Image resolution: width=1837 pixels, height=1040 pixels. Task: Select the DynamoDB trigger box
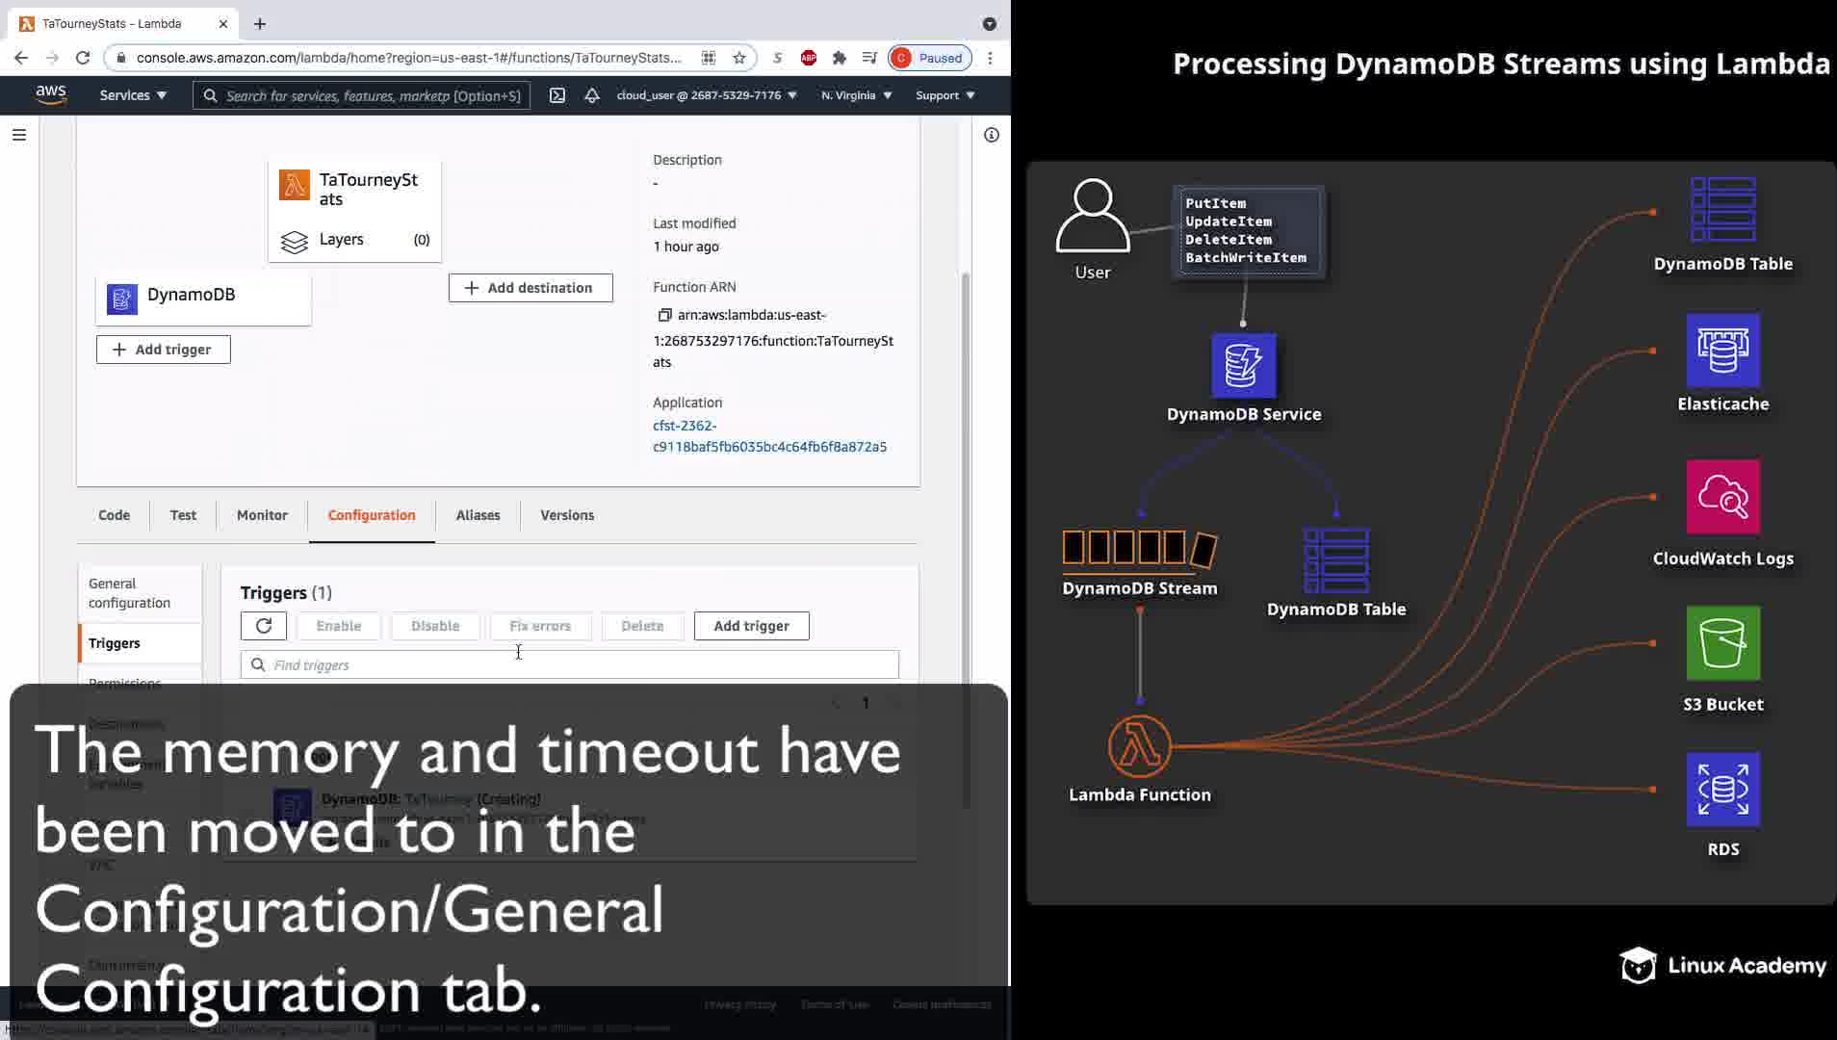pos(203,299)
